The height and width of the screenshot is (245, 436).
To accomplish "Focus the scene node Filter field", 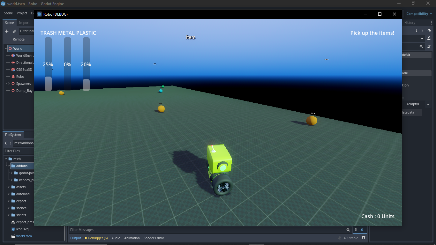I will 26,31.
